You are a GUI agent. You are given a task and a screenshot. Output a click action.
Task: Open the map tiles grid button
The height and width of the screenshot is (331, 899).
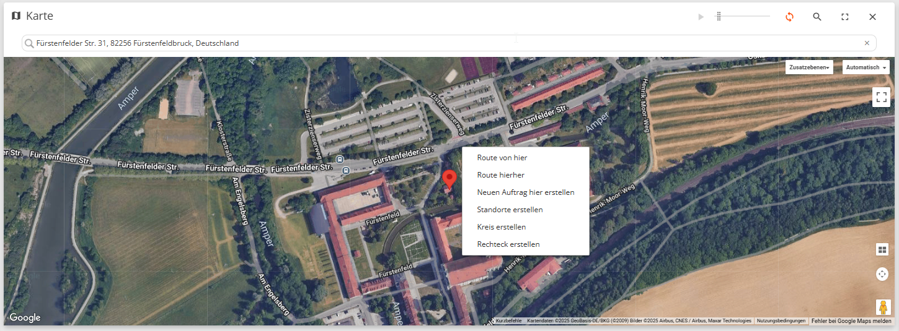[x=882, y=249]
